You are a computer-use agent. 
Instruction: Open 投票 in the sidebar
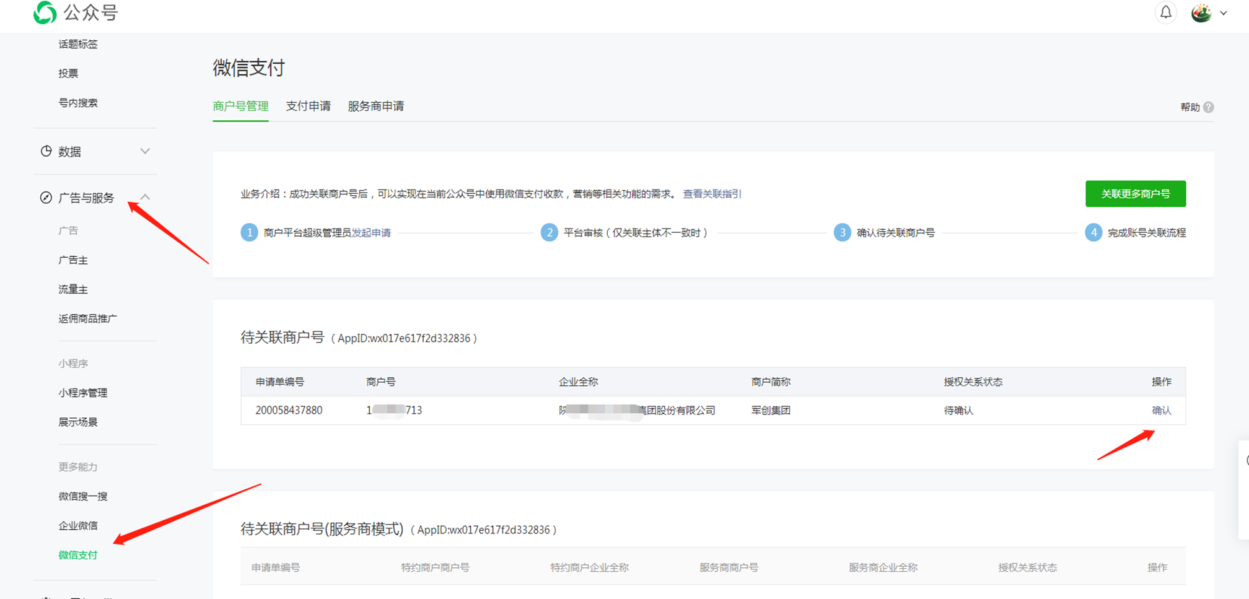tap(68, 73)
